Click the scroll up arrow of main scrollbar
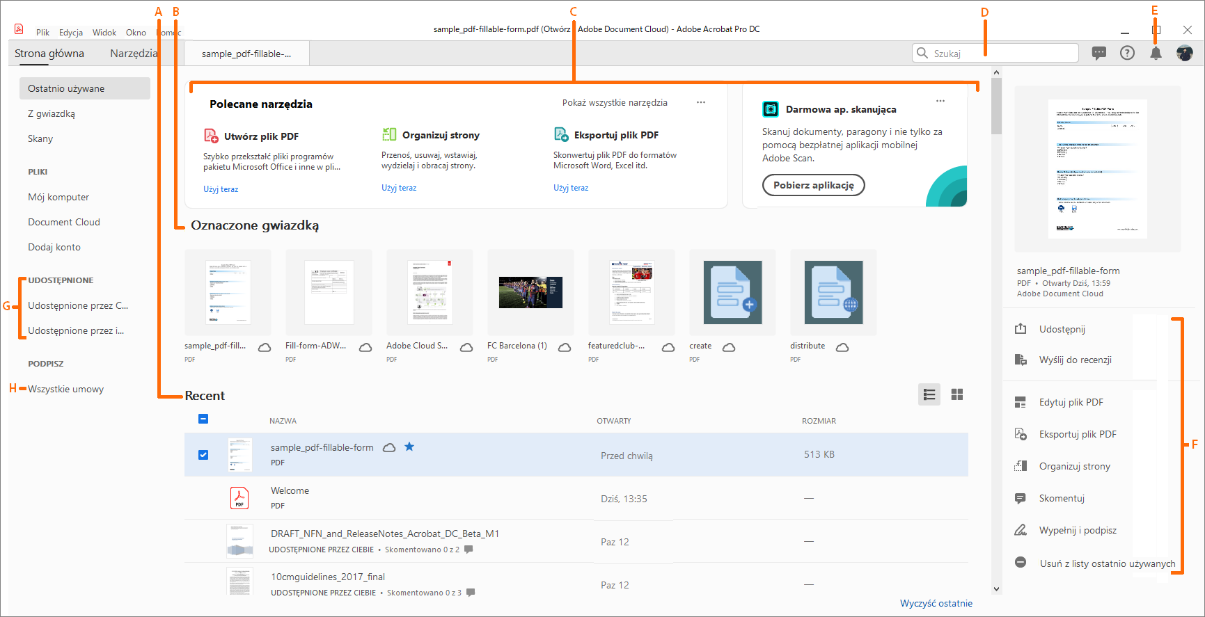 (x=997, y=72)
